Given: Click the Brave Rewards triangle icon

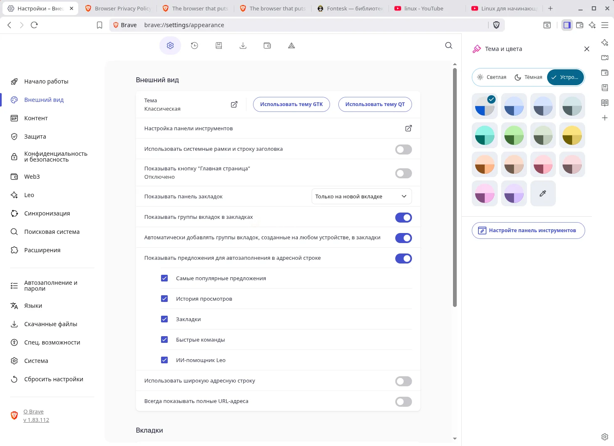Looking at the screenshot, I should [x=292, y=46].
